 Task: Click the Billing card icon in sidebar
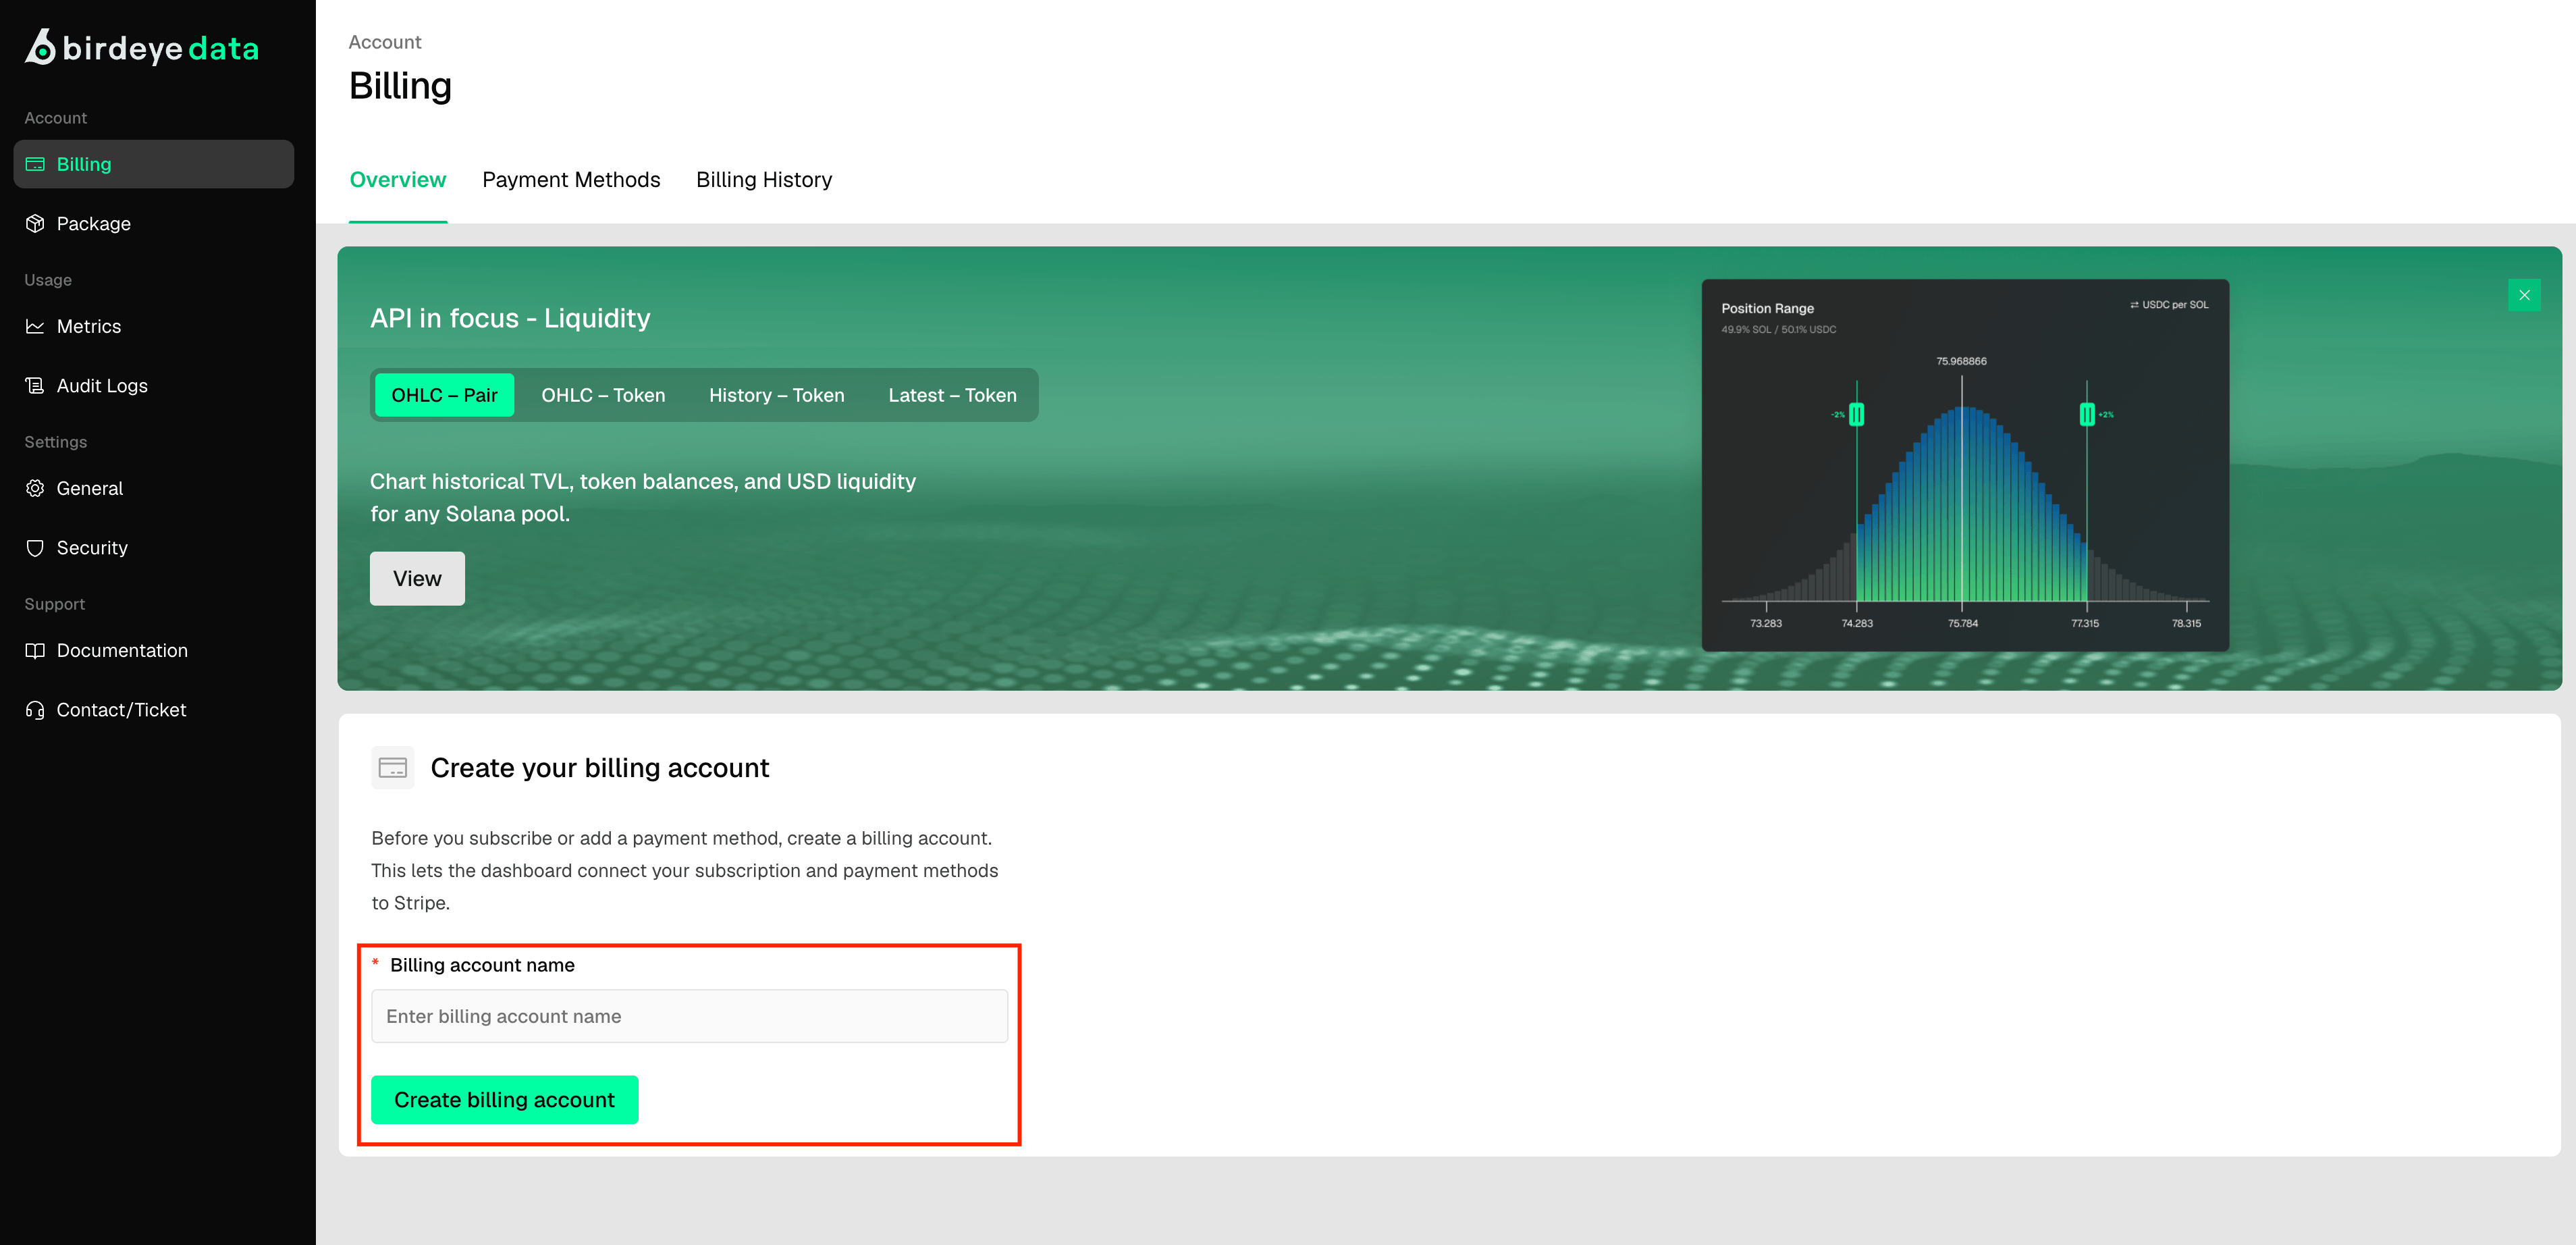click(35, 164)
